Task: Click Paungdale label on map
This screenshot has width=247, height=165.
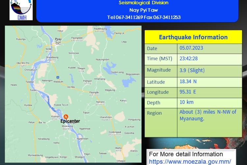Action: tap(77, 38)
